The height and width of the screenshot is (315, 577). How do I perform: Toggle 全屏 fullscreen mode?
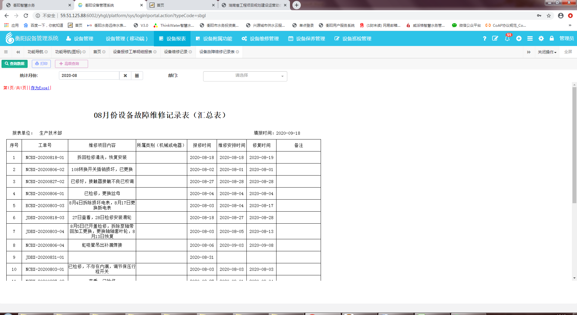568,52
